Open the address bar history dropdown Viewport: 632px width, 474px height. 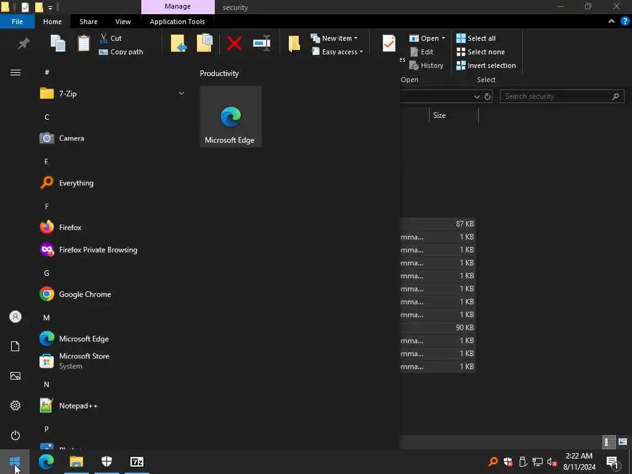pos(477,97)
